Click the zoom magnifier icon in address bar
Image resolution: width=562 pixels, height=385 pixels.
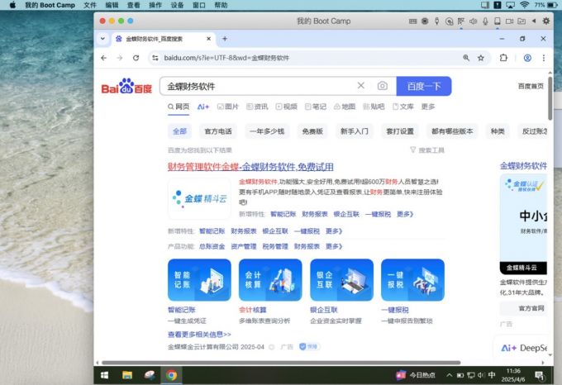[x=466, y=58]
